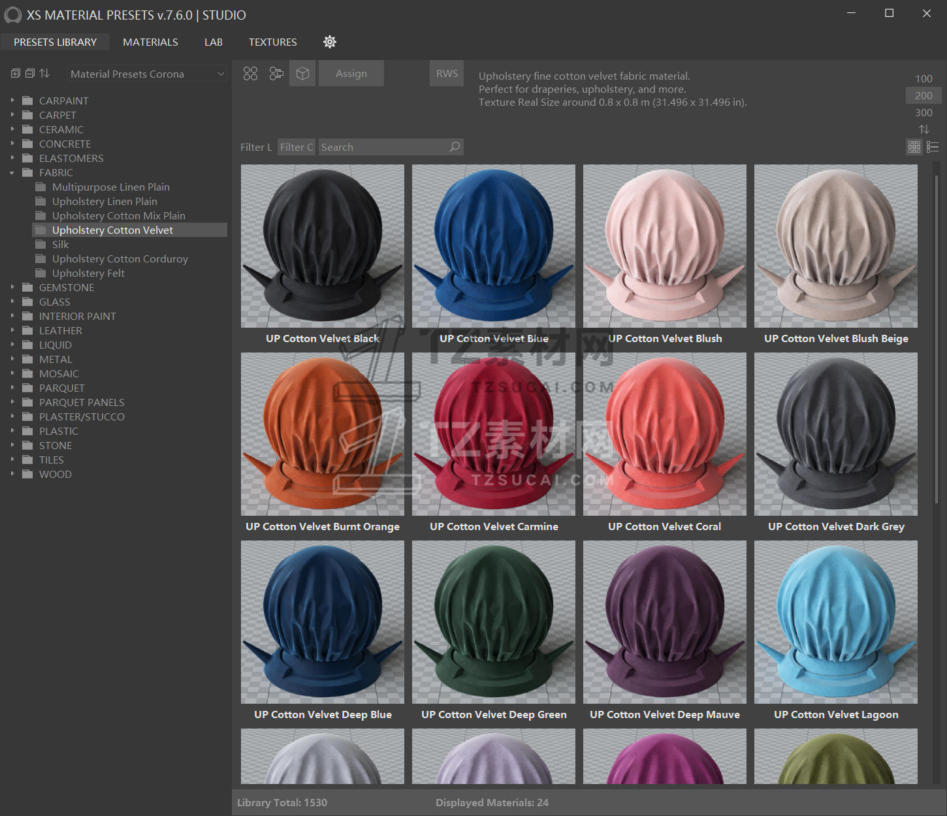
Task: Open the Material Presets Corona dropdown
Action: pos(147,74)
